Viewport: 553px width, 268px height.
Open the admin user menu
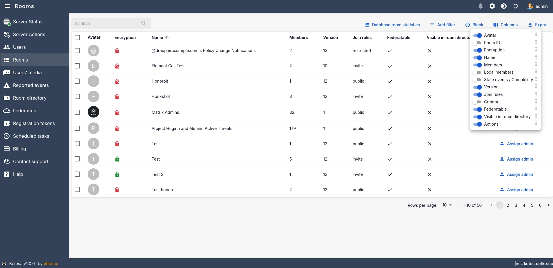click(x=537, y=6)
